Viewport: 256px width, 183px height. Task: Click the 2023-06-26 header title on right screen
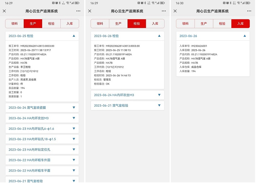pos(188,36)
